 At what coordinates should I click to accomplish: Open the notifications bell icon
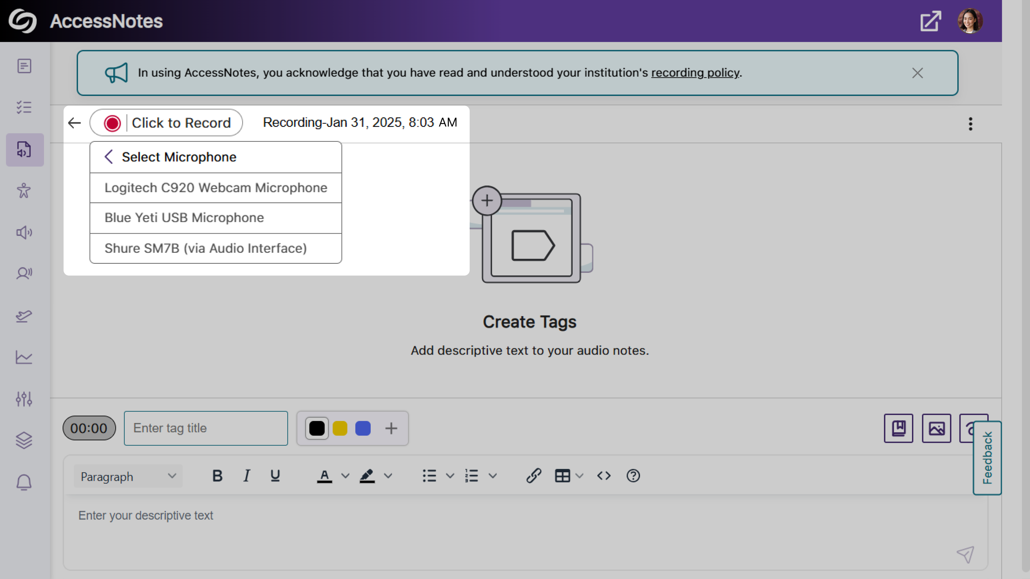tap(24, 482)
